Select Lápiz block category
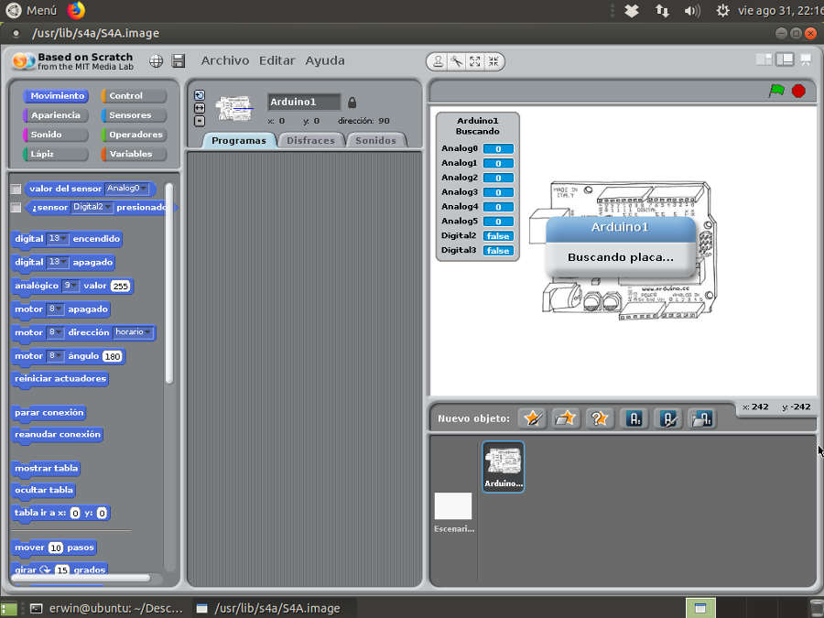This screenshot has height=618, width=824. pyautogui.click(x=56, y=154)
